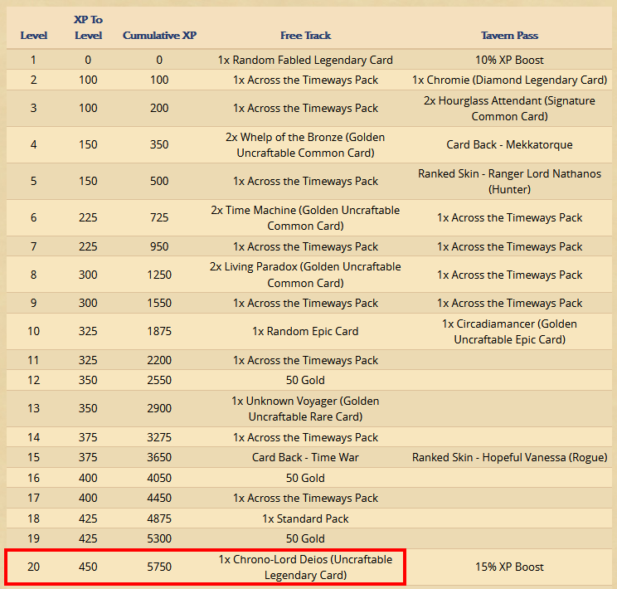Click Tavern Pass Timeways Pack in level 9 row
Screen dimensions: 617x589
pyautogui.click(x=509, y=303)
